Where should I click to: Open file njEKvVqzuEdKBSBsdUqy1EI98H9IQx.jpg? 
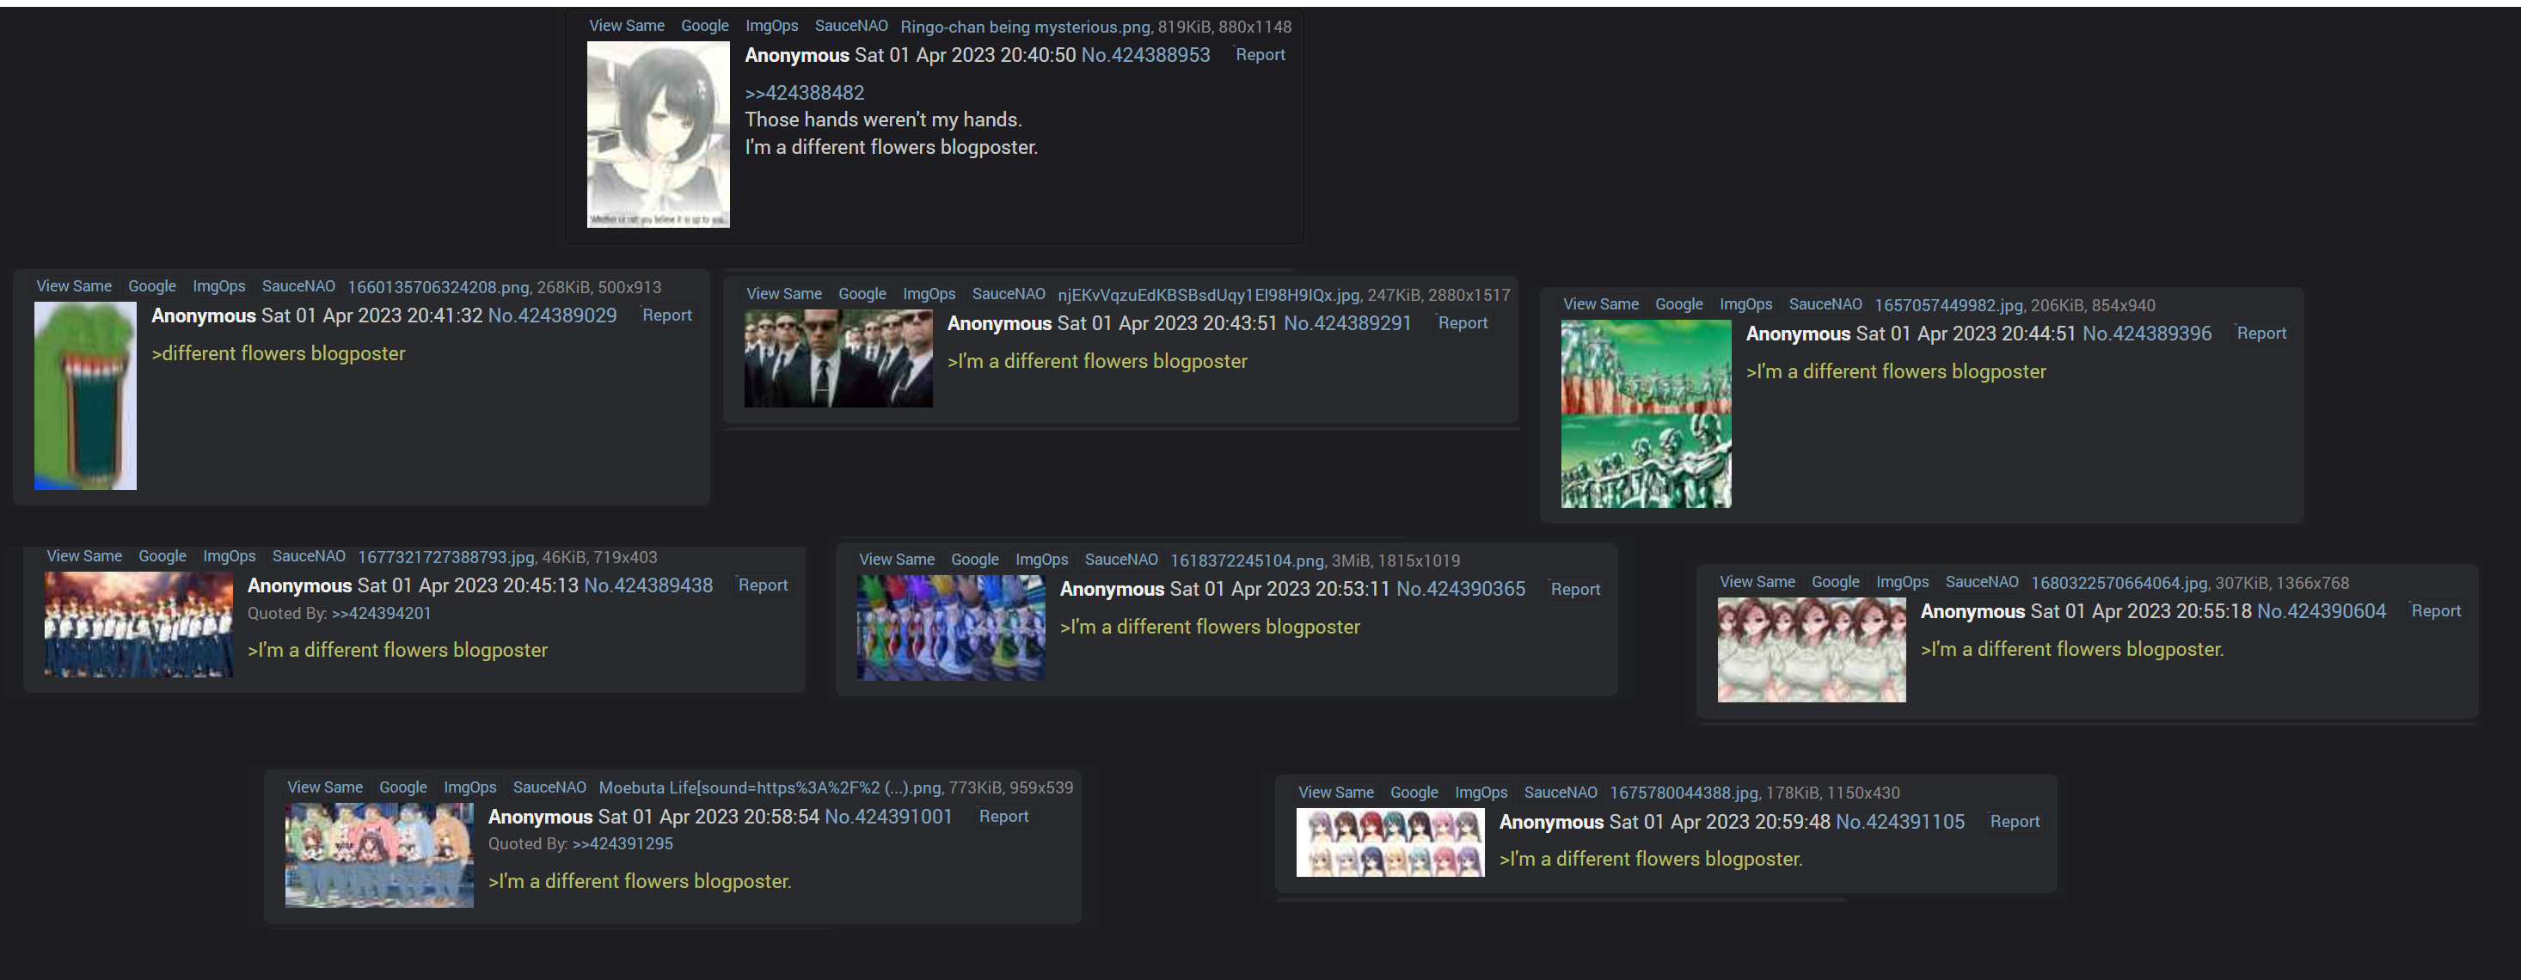pos(1208,294)
